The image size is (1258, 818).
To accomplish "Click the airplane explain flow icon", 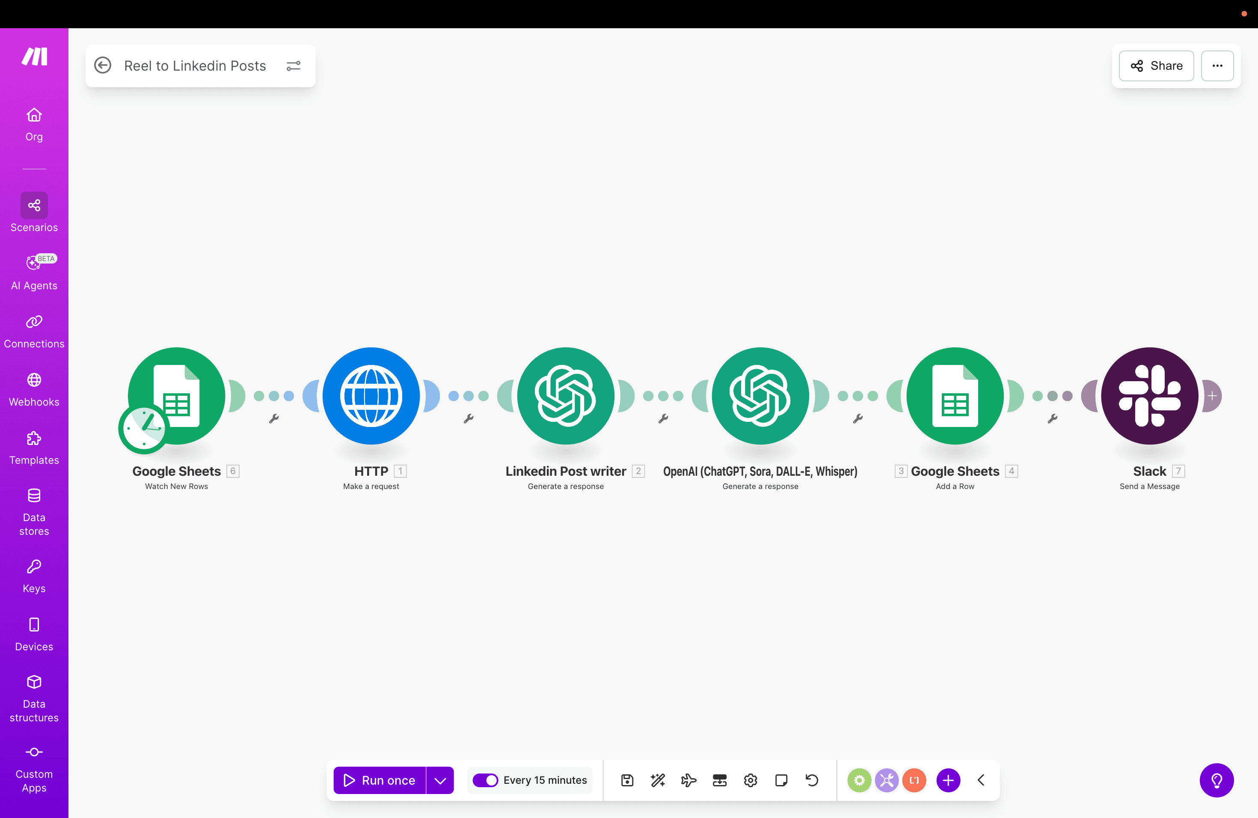I will (688, 780).
